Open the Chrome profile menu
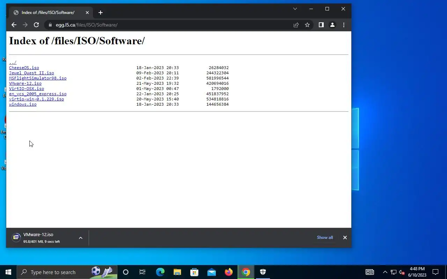447x279 pixels. (332, 25)
